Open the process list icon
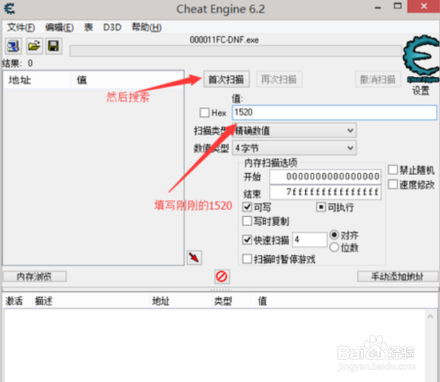Screen dimensions: 440x382 (x=13, y=46)
